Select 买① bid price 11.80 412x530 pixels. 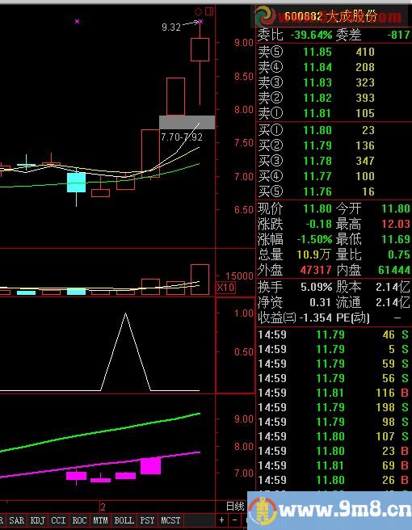(x=317, y=130)
